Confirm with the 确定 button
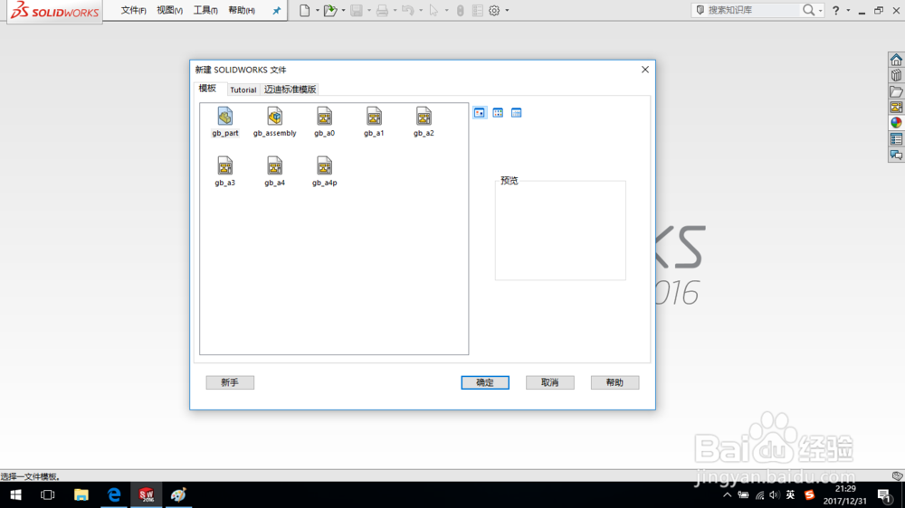The image size is (905, 508). click(485, 382)
